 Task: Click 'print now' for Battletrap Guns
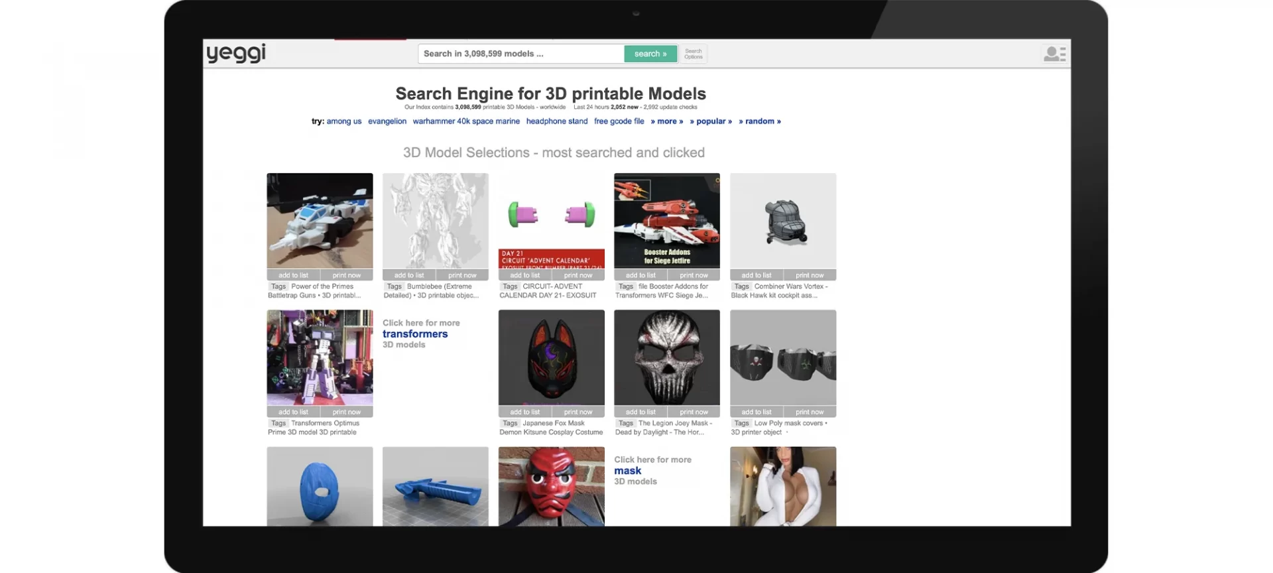coord(347,275)
